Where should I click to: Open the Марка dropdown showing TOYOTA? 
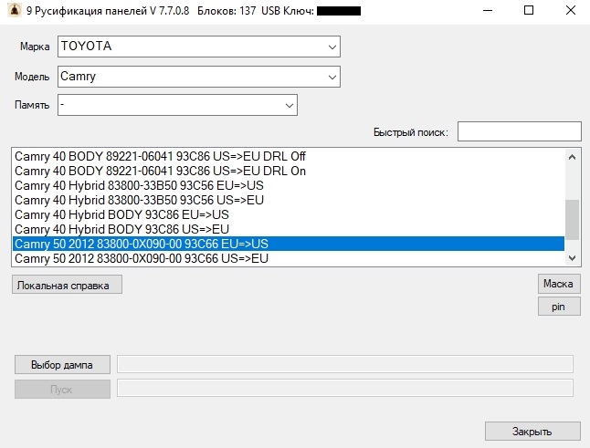[x=199, y=47]
